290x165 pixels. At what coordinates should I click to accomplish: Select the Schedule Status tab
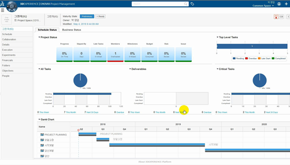pos(47,30)
